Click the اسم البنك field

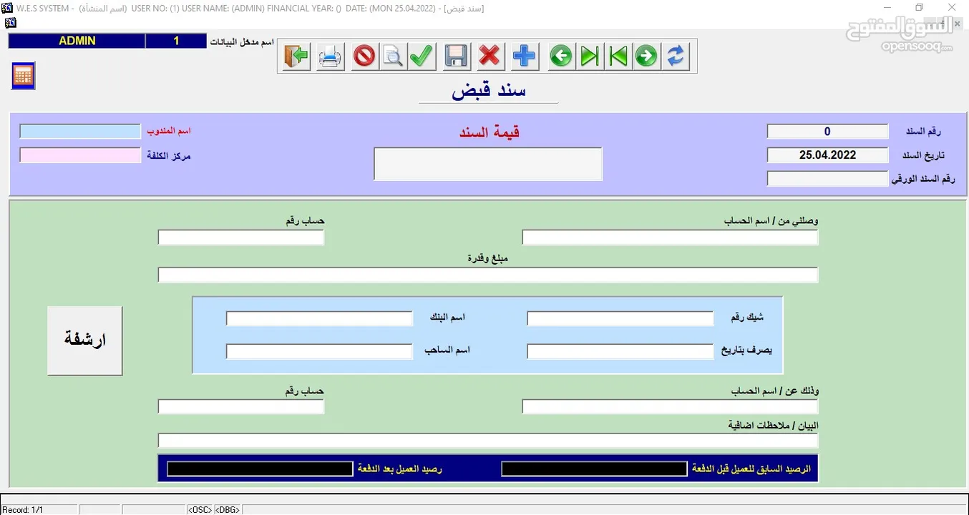point(320,318)
